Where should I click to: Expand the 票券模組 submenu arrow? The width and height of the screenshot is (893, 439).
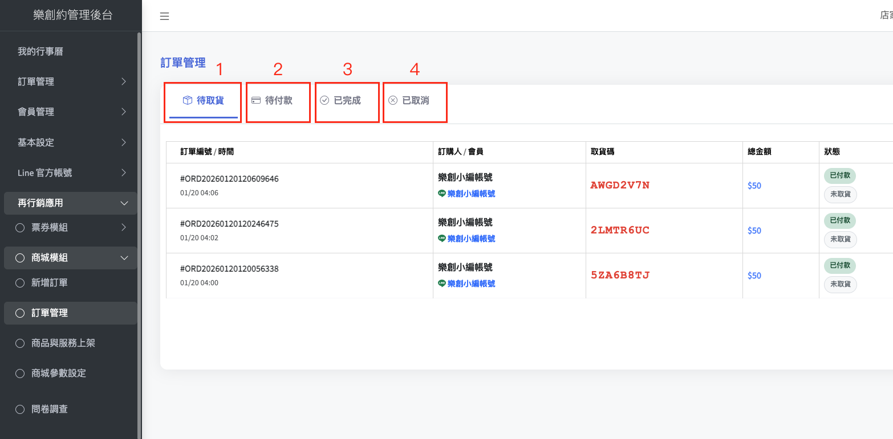click(124, 228)
